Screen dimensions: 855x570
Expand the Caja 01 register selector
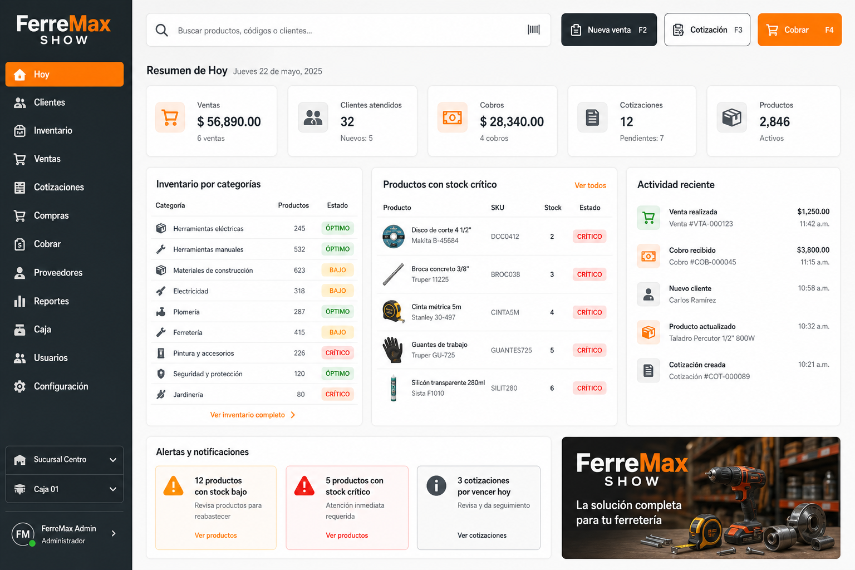click(65, 489)
